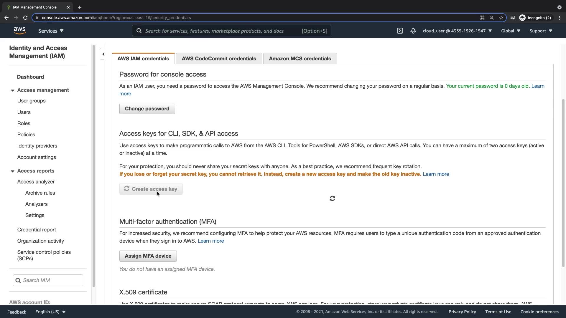Click the Change password button
The height and width of the screenshot is (318, 566).
pyautogui.click(x=147, y=109)
